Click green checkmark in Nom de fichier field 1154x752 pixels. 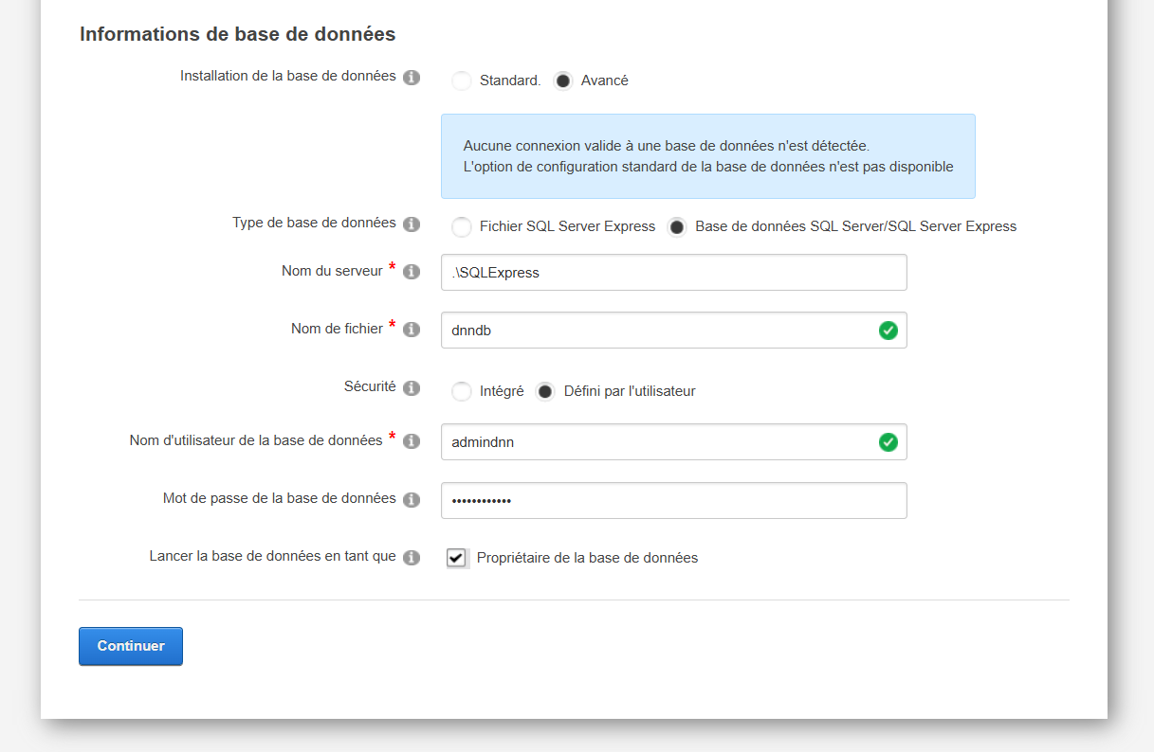point(888,331)
